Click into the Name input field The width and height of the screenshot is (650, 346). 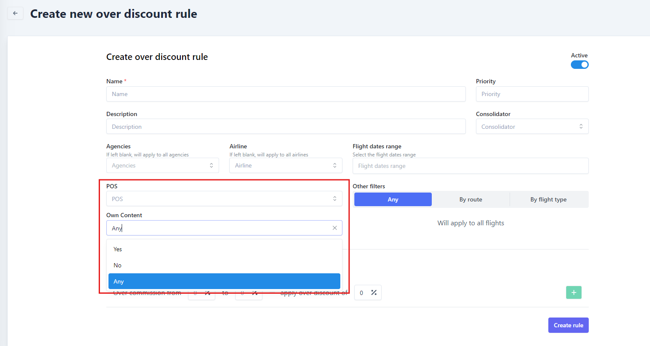(x=285, y=94)
